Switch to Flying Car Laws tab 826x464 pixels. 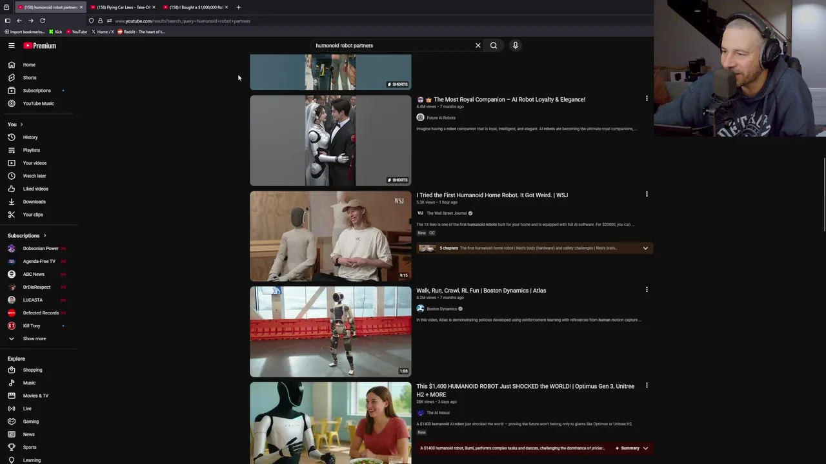(123, 7)
